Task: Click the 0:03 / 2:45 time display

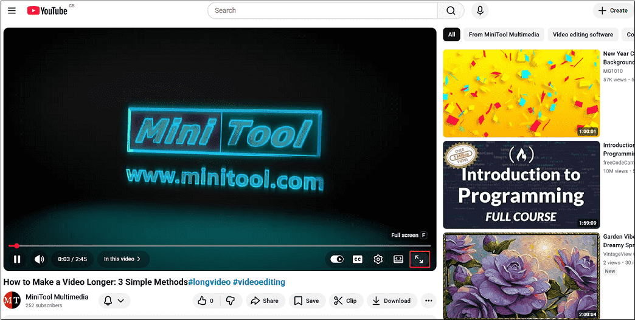Action: point(72,259)
